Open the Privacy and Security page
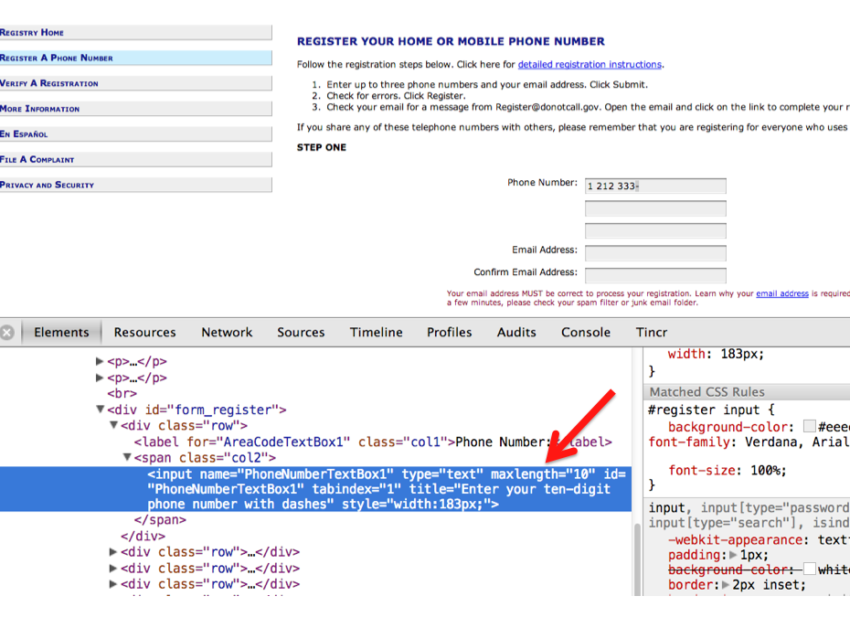The image size is (850, 628). click(x=48, y=185)
